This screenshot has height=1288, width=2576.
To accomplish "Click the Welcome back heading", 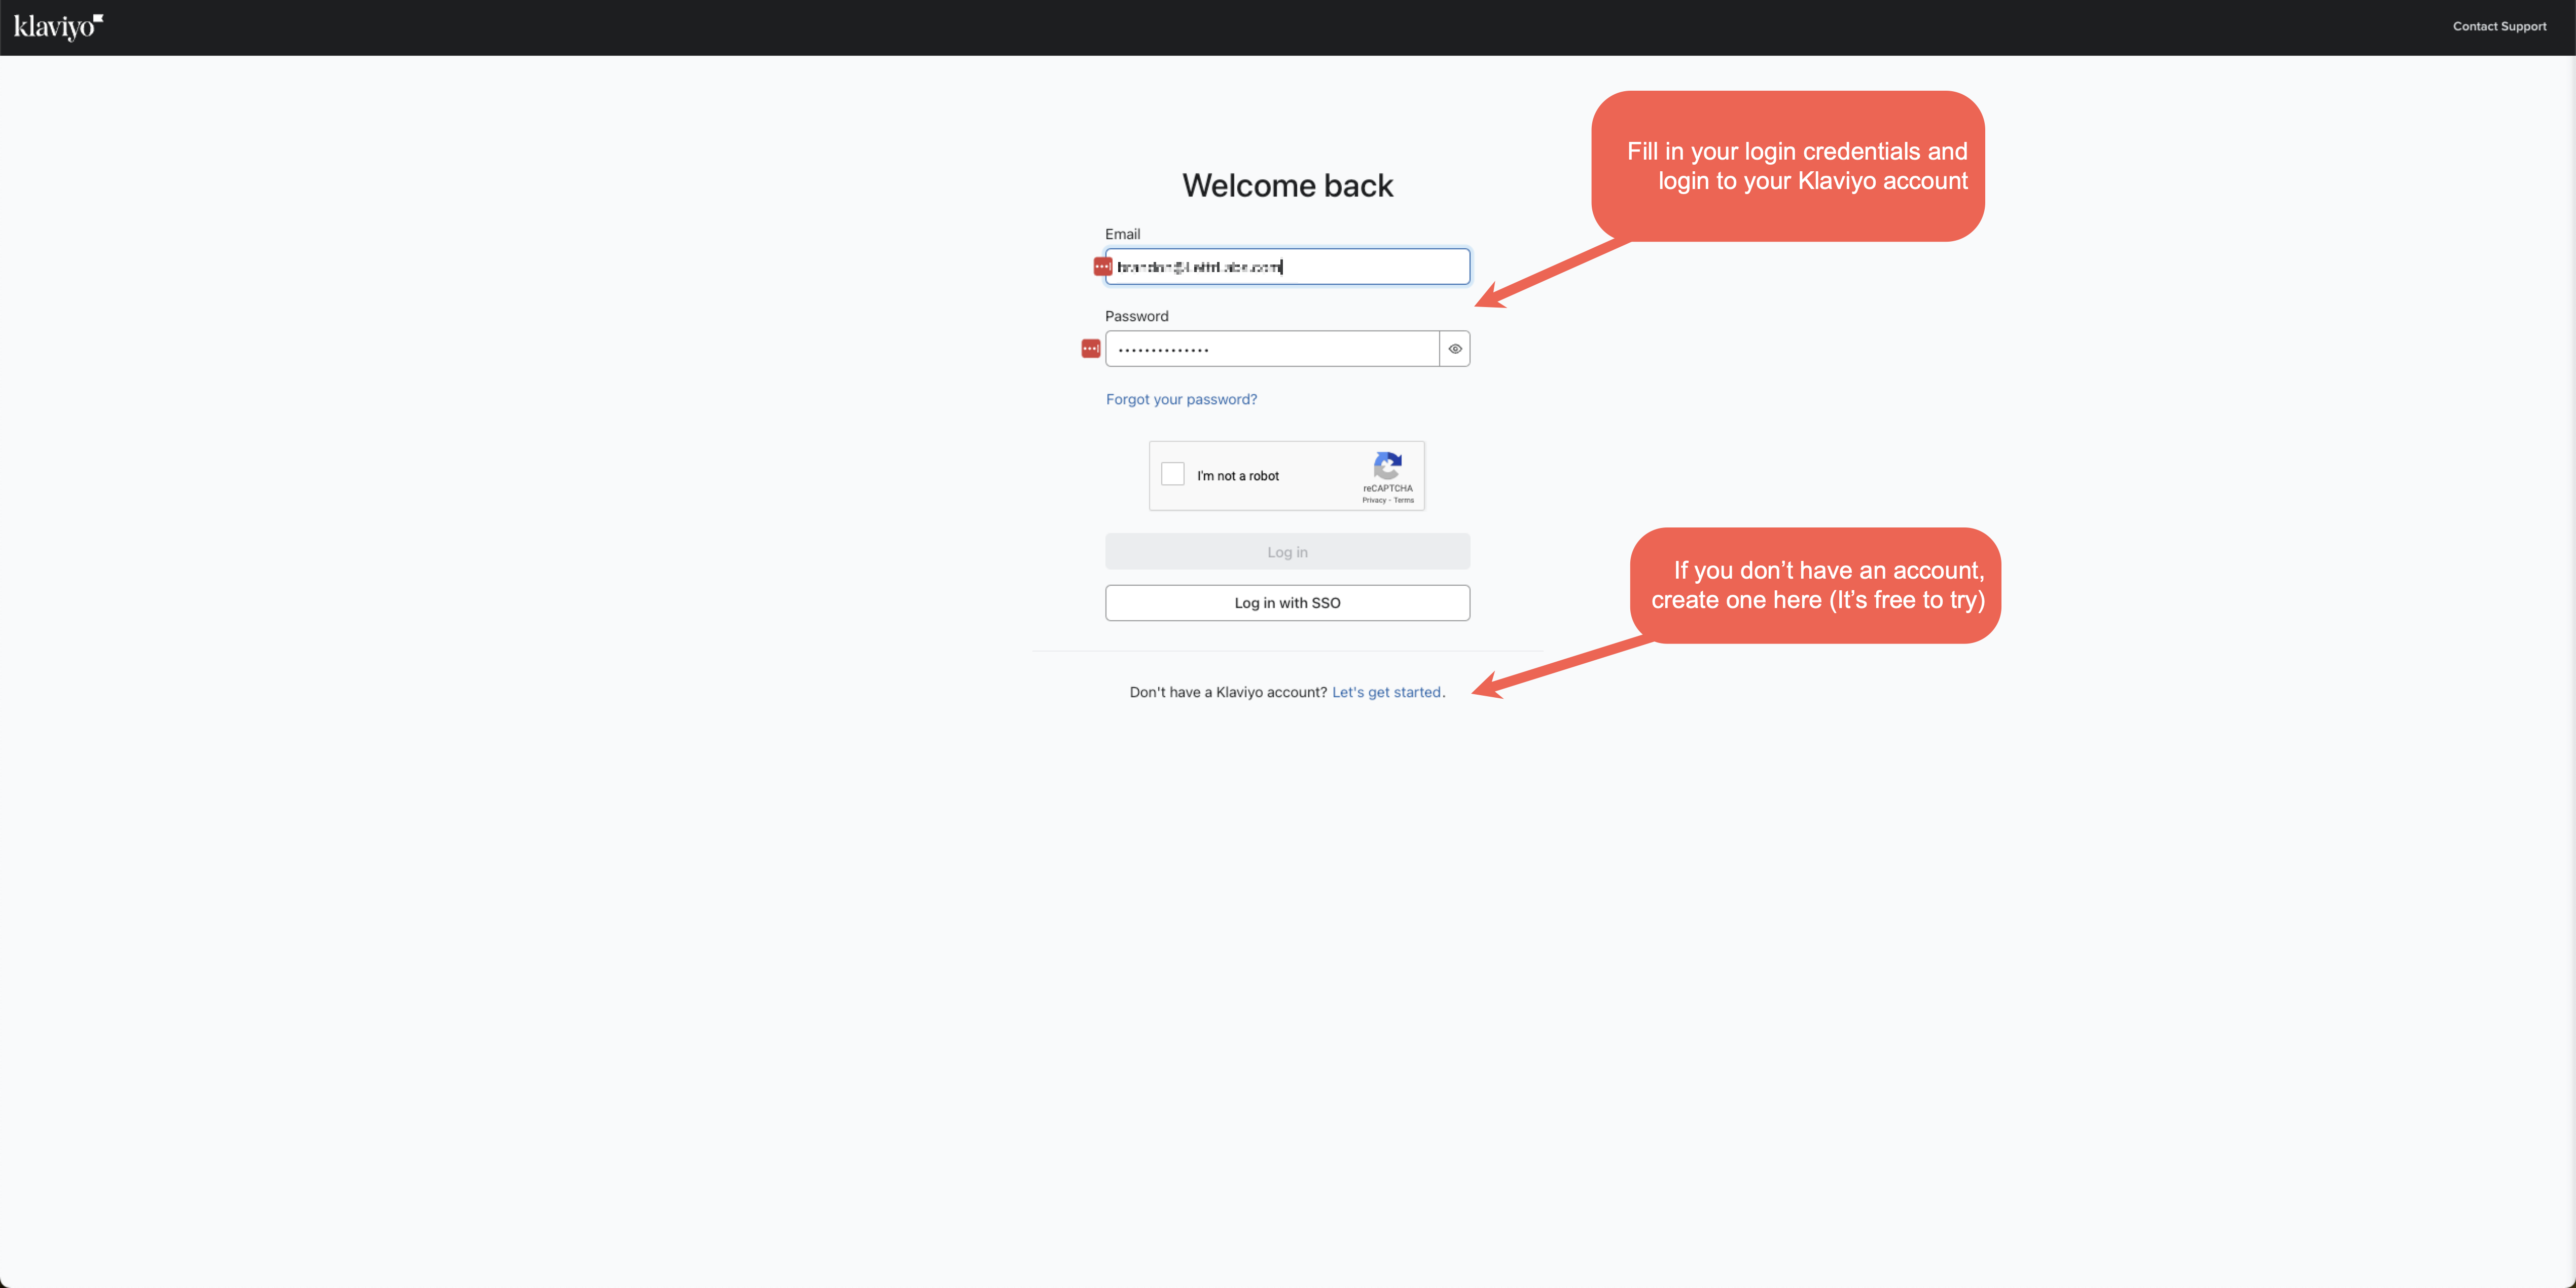I will point(1287,186).
